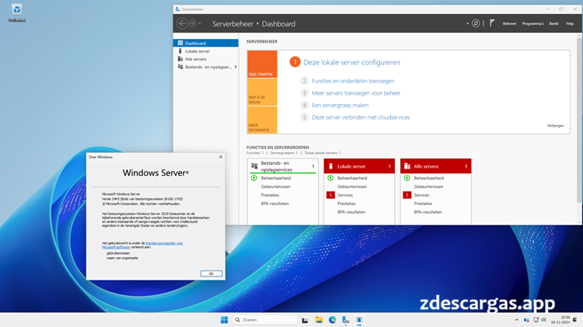Screen dimensions: 583x327
Task: Open Services in Alle servers tile
Action: [x=421, y=195]
